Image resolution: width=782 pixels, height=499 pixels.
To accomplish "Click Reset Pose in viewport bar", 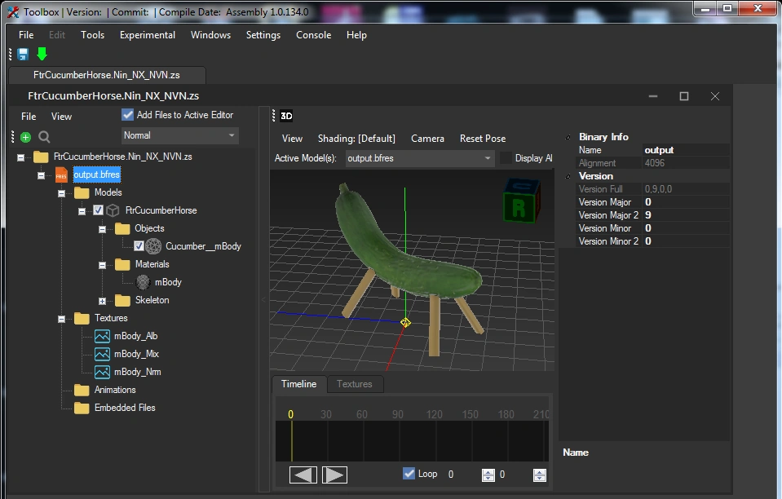I will point(482,139).
